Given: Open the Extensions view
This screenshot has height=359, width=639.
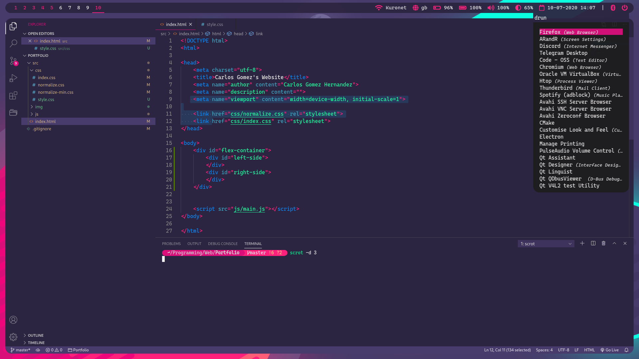Looking at the screenshot, I should coord(13,95).
